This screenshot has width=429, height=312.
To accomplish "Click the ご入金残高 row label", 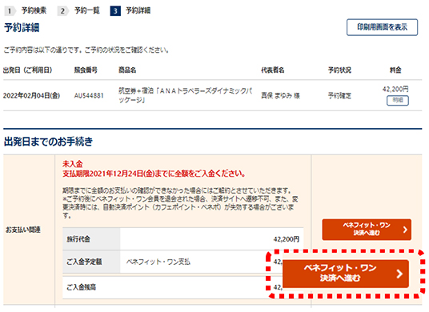I will coord(82,287).
